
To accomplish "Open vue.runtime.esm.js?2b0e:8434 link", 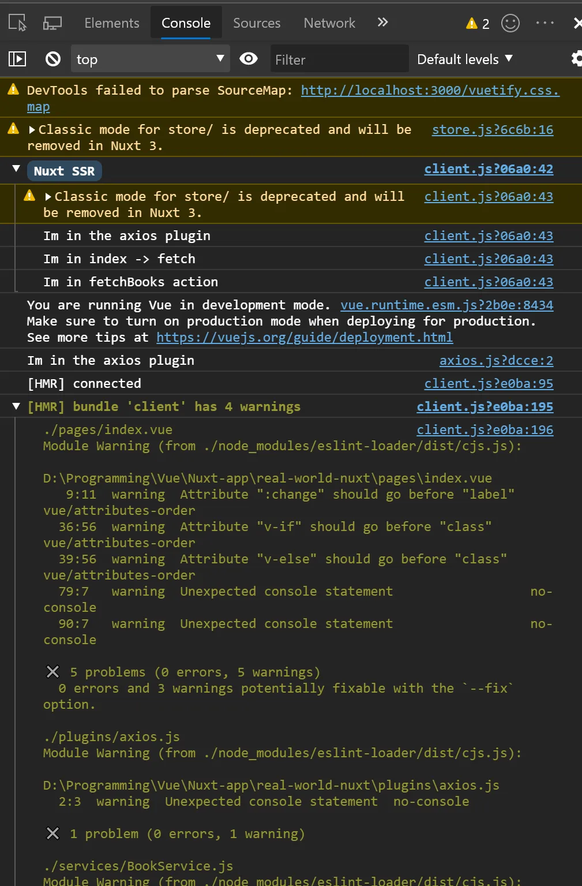I will click(x=447, y=305).
